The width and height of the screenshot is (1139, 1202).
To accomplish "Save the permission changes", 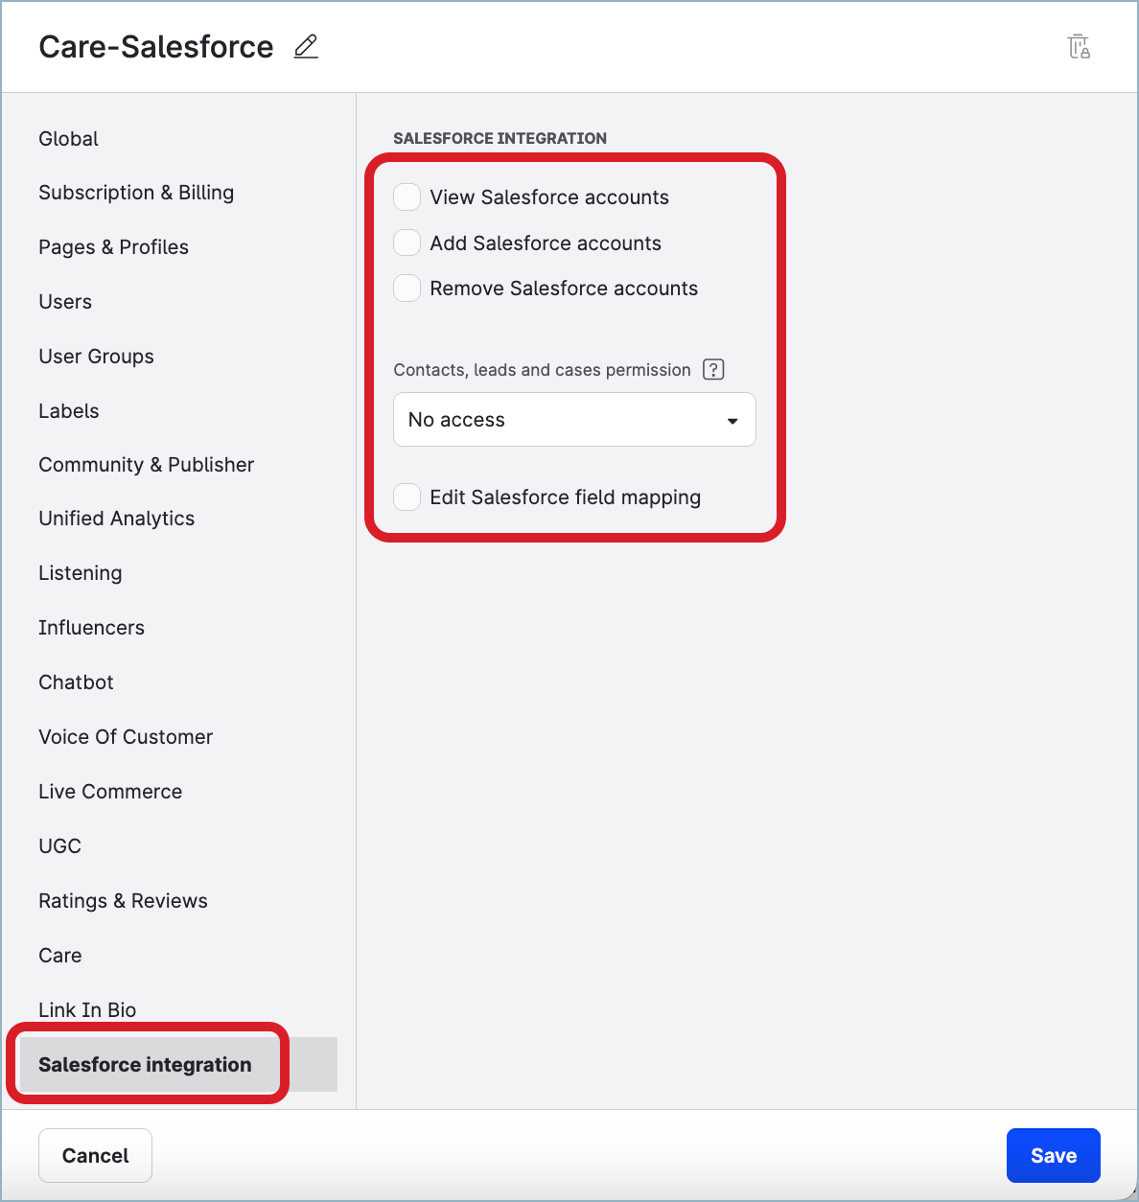I will coord(1053,1155).
